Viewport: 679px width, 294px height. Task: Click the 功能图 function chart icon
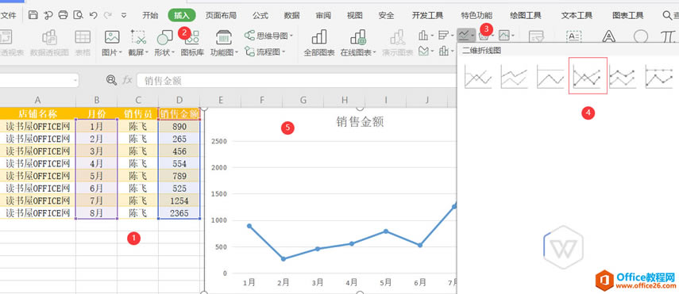tap(224, 37)
